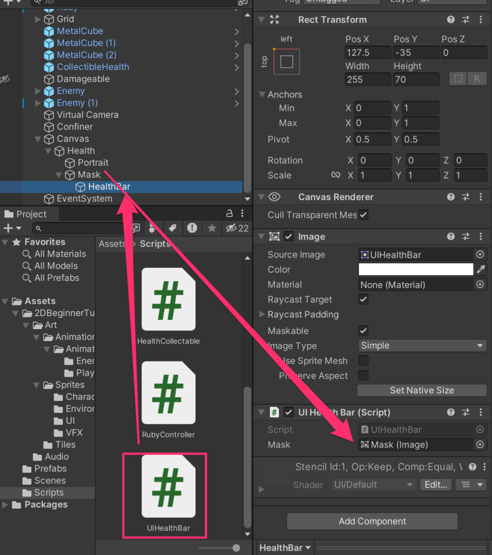Open UI Health Bar script options menu
Viewport: 492px width, 555px height.
[481, 412]
